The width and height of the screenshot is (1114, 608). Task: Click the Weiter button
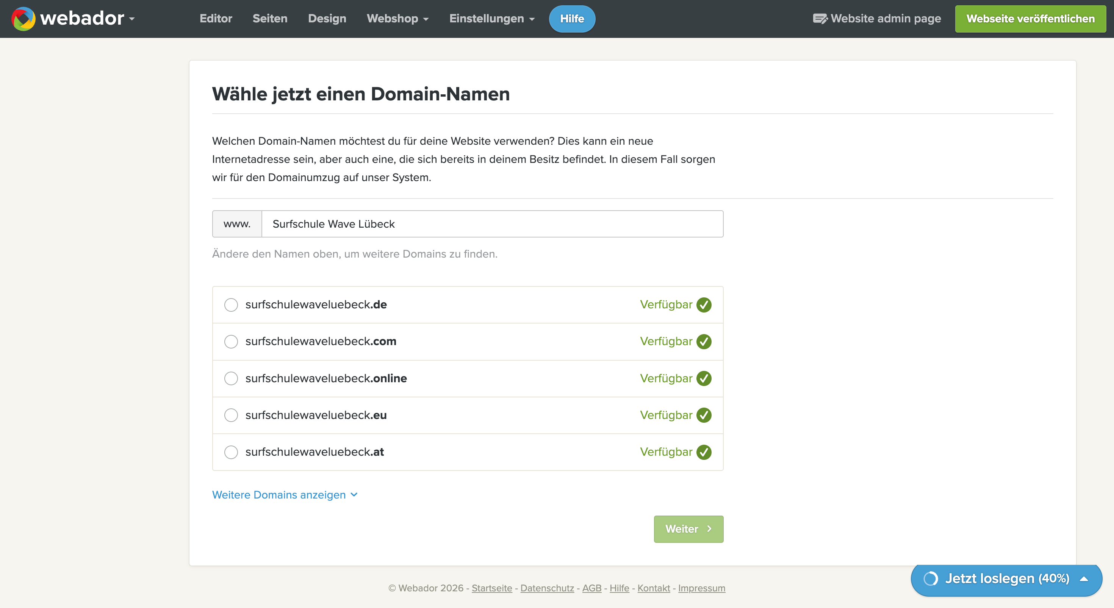pyautogui.click(x=688, y=529)
